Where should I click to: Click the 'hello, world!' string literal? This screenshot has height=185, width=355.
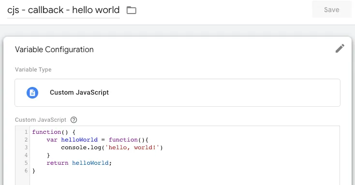(x=132, y=147)
